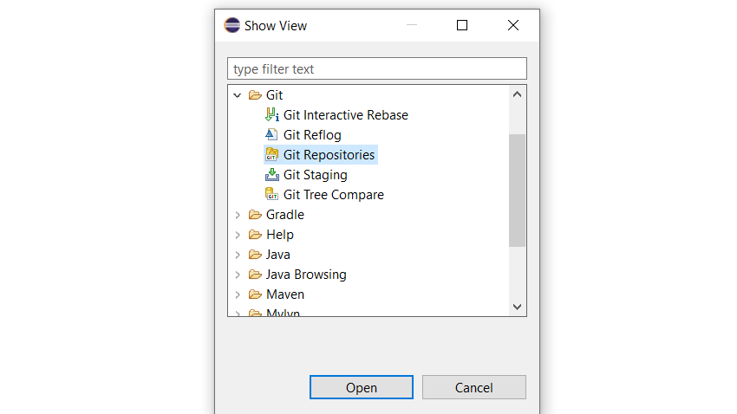The height and width of the screenshot is (414, 737).
Task: Click the Git Interactive Rebase icon
Action: click(x=271, y=115)
